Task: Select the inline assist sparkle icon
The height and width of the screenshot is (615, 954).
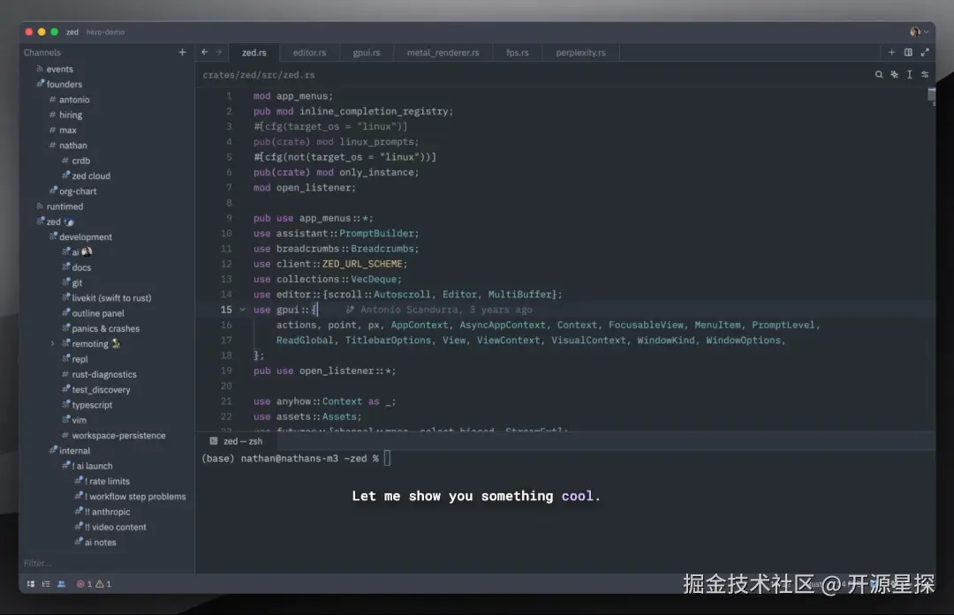Action: click(x=894, y=75)
